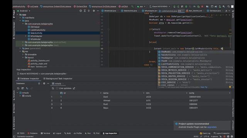Screen dimensions: 247x138
Task: Switch to MhsAdapter.java editor tab
Action: (150, 11)
